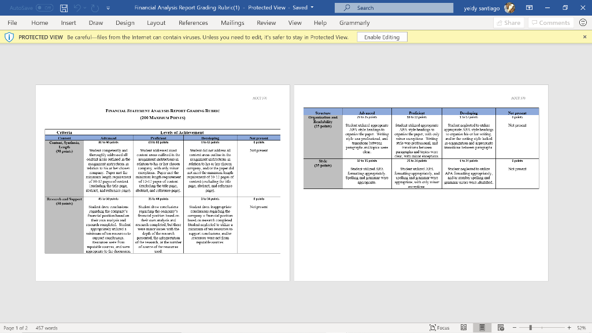Image resolution: width=592 pixels, height=333 pixels.
Task: Select the Print Layout view icon
Action: pyautogui.click(x=482, y=327)
